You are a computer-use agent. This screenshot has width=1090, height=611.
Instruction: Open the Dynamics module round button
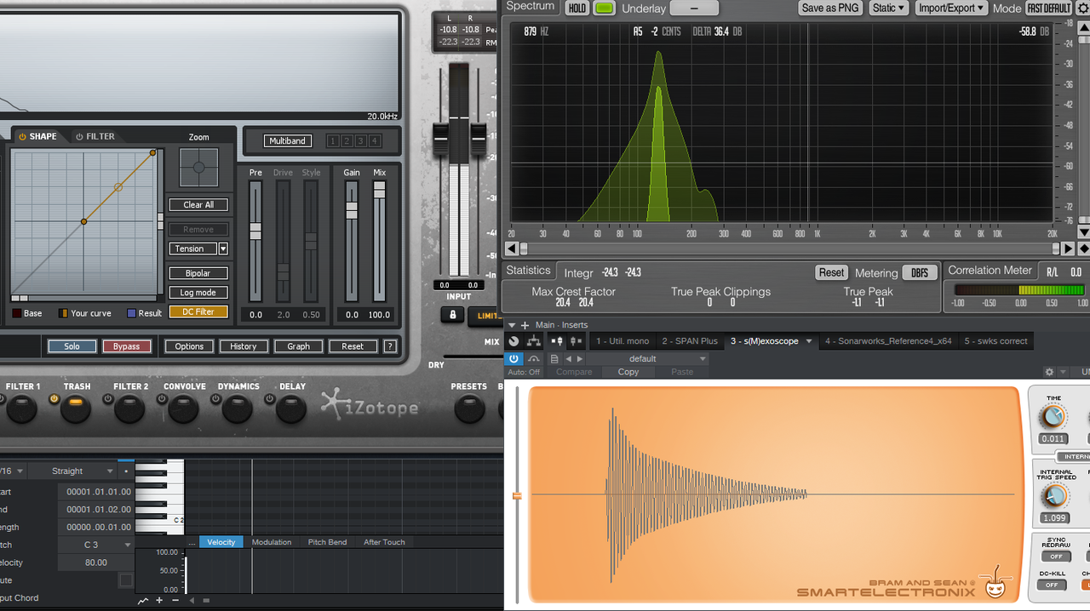click(x=237, y=408)
